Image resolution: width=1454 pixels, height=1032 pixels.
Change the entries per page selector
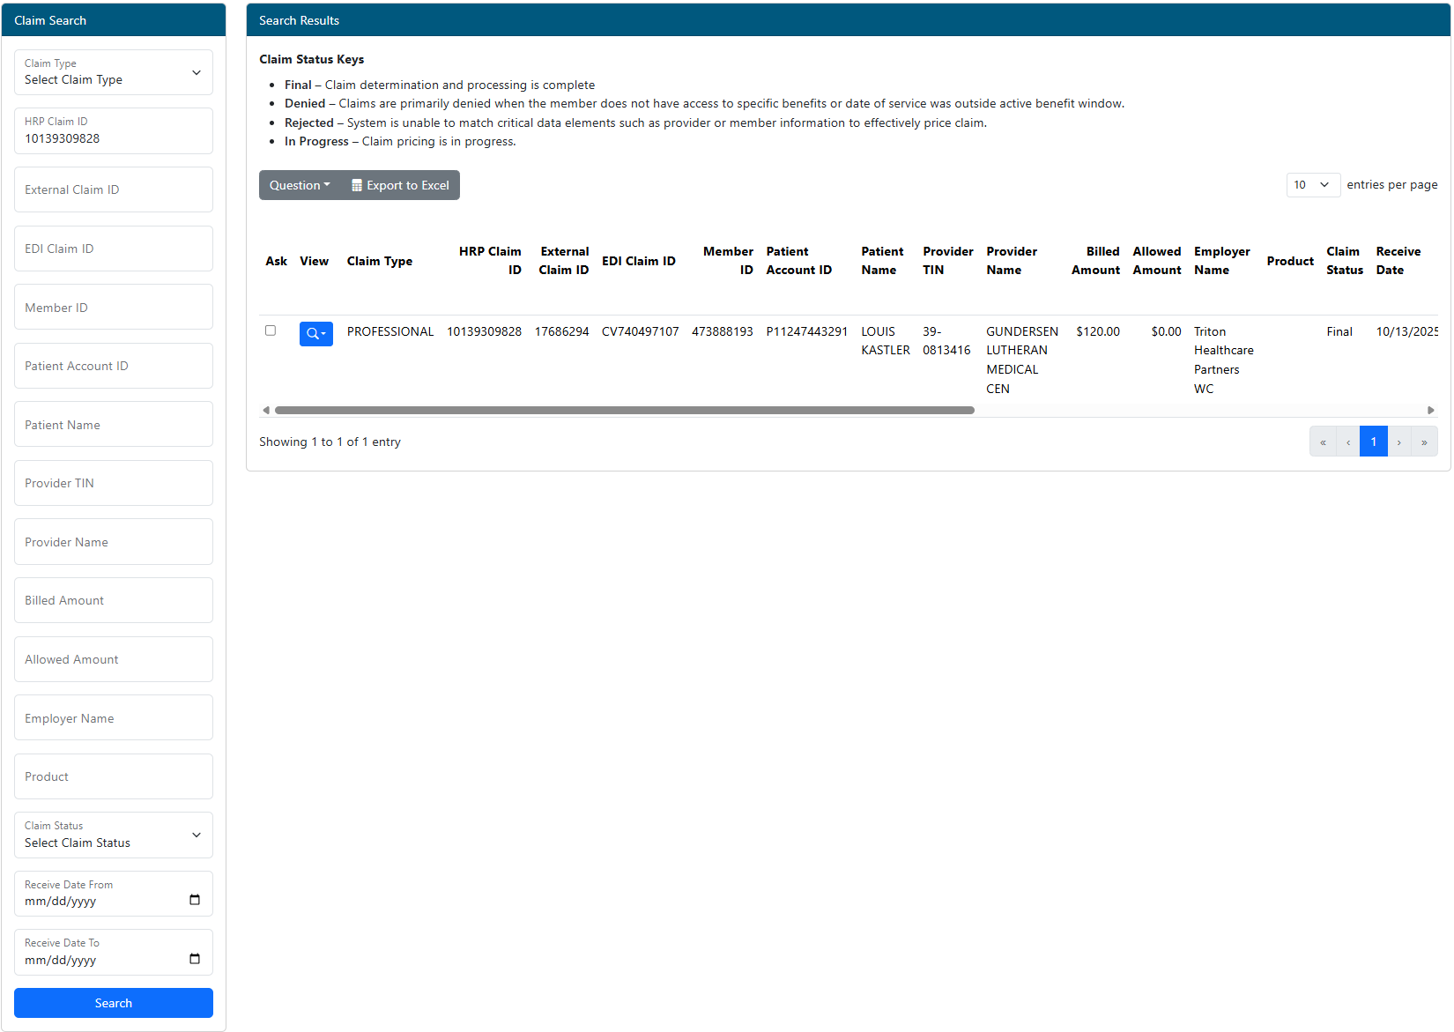pos(1312,185)
